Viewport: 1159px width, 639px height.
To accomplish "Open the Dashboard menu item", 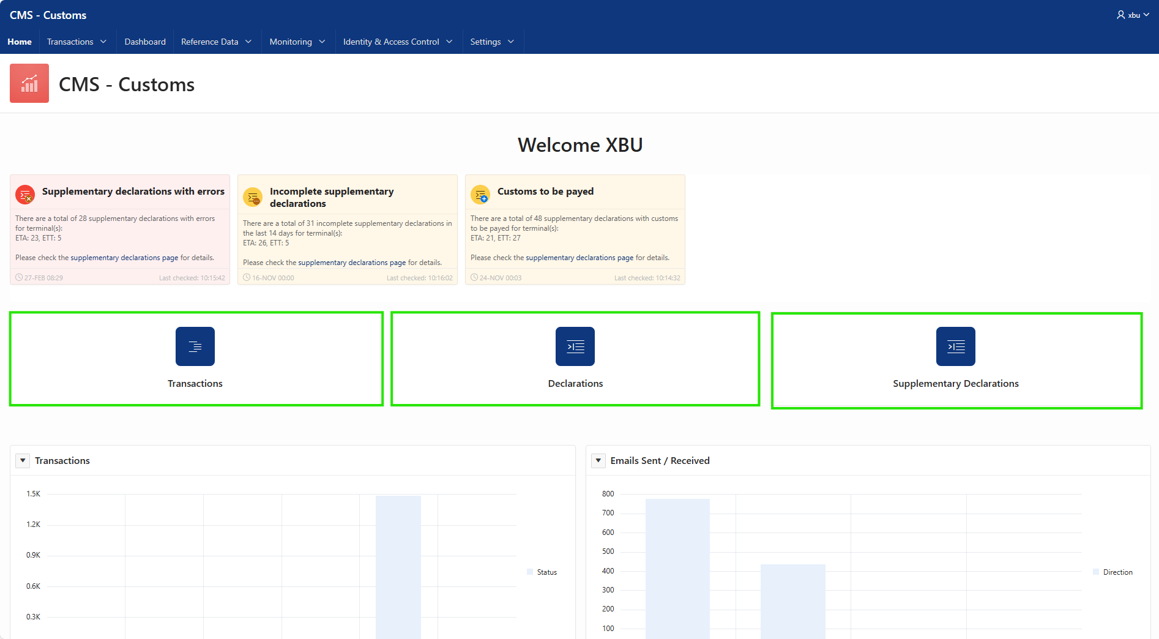I will point(145,42).
